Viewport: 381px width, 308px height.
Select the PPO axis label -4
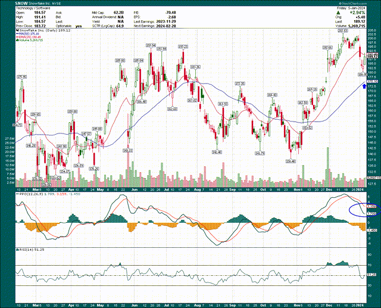coord(369,243)
